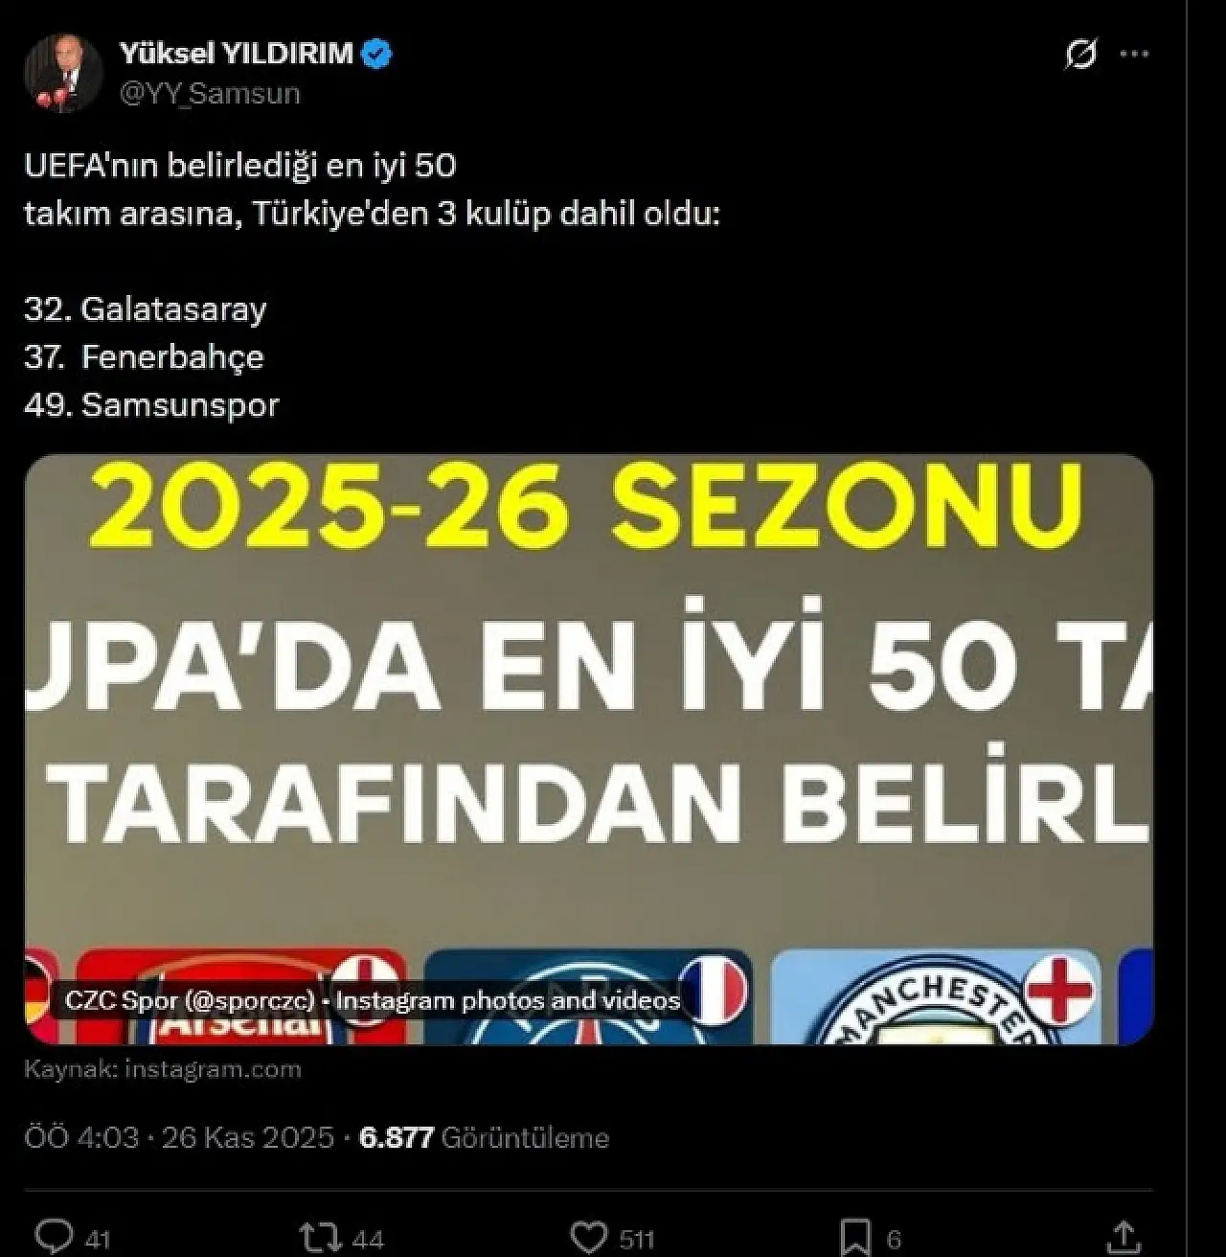
Task: Open the @YY_Samsun handle link
Action: tap(210, 94)
